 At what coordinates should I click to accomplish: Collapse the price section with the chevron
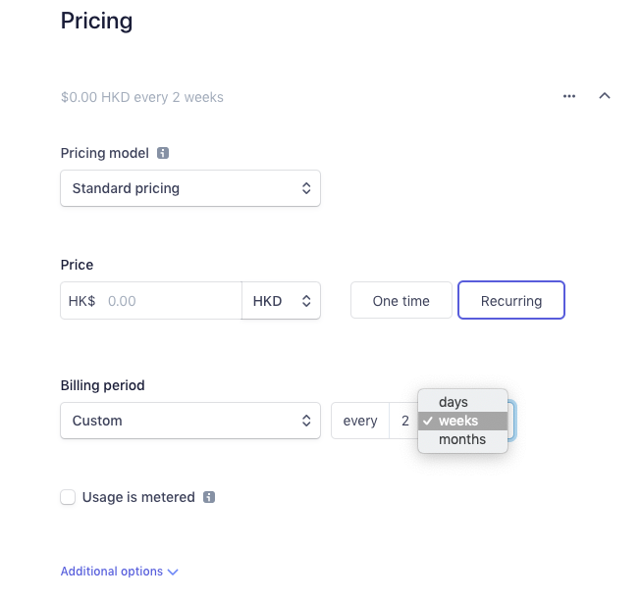[605, 96]
